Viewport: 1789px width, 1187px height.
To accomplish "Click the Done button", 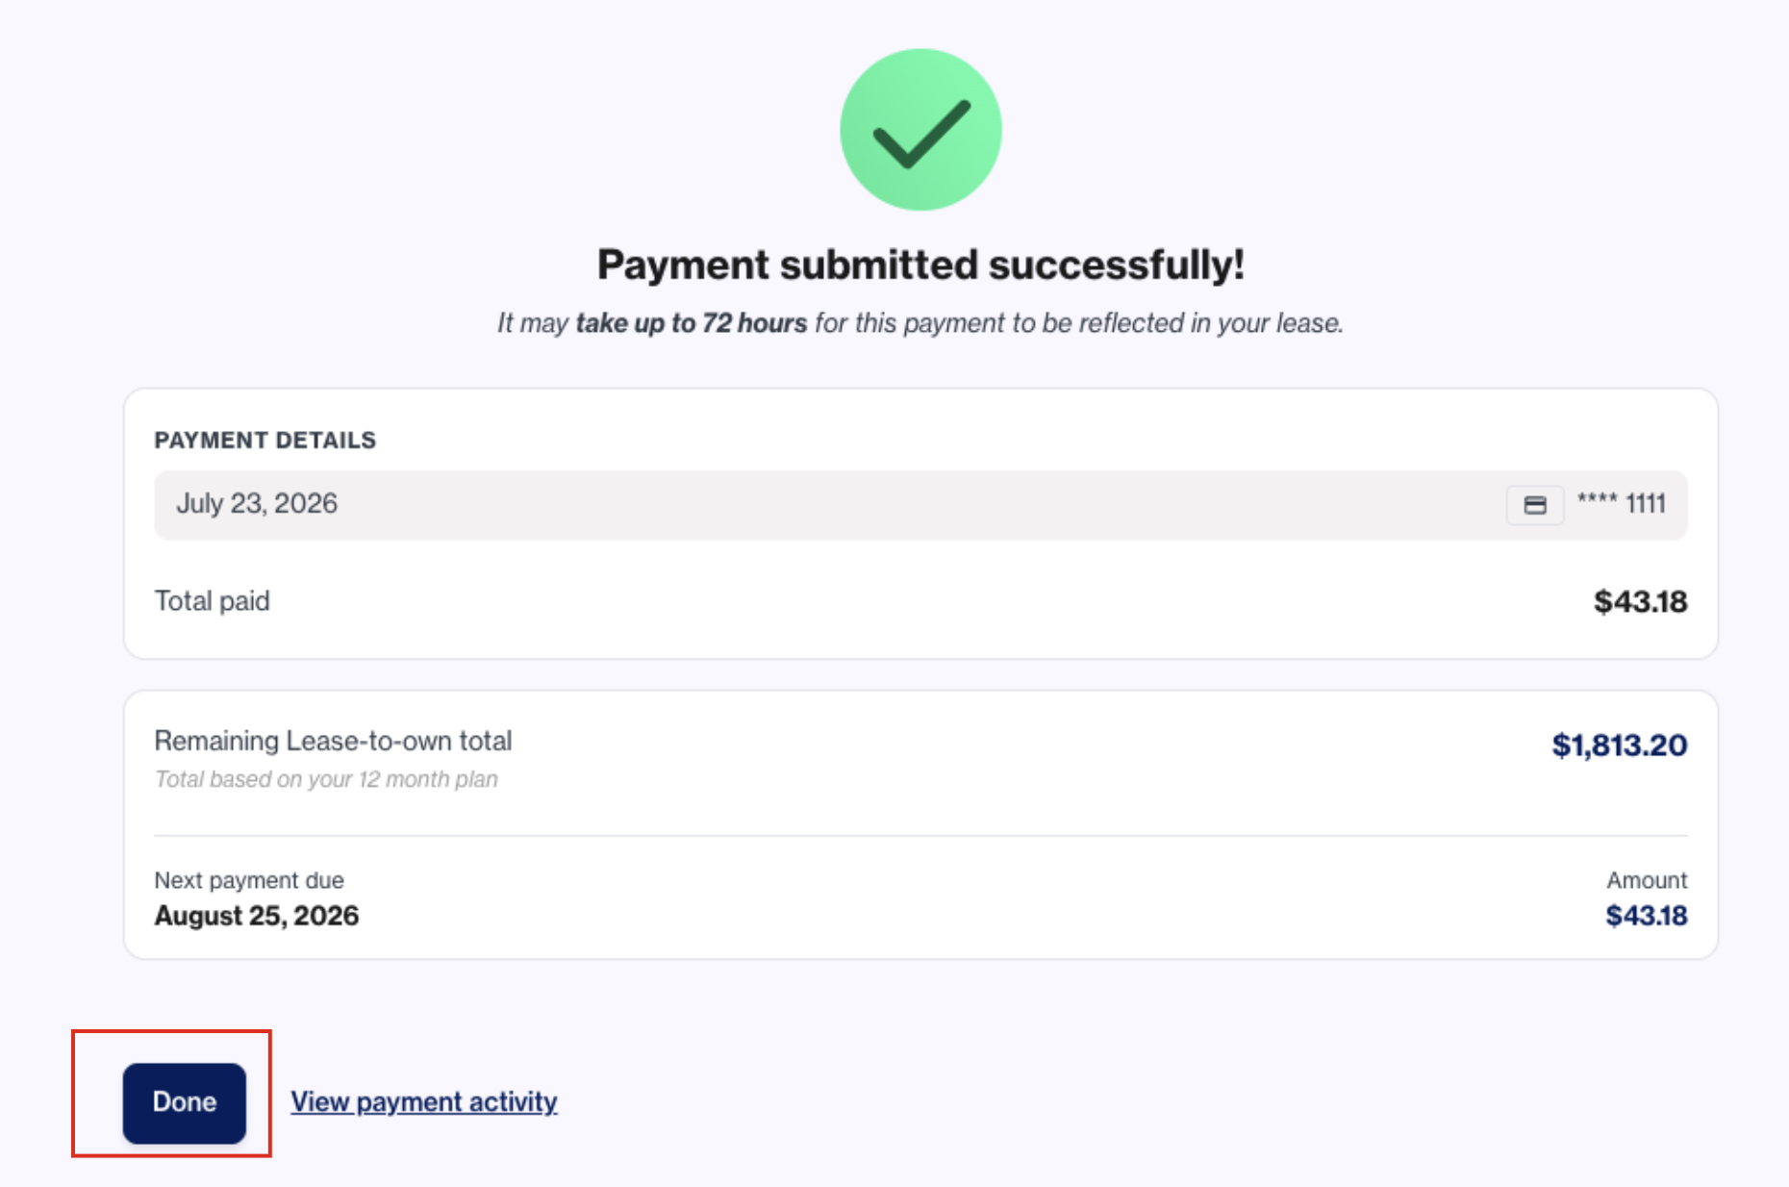I will [184, 1102].
